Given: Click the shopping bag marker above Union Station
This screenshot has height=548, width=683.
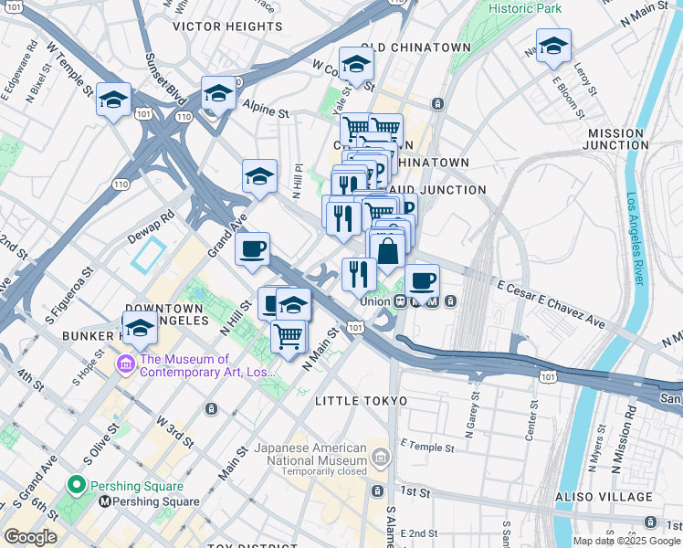Looking at the screenshot, I should click(x=387, y=253).
